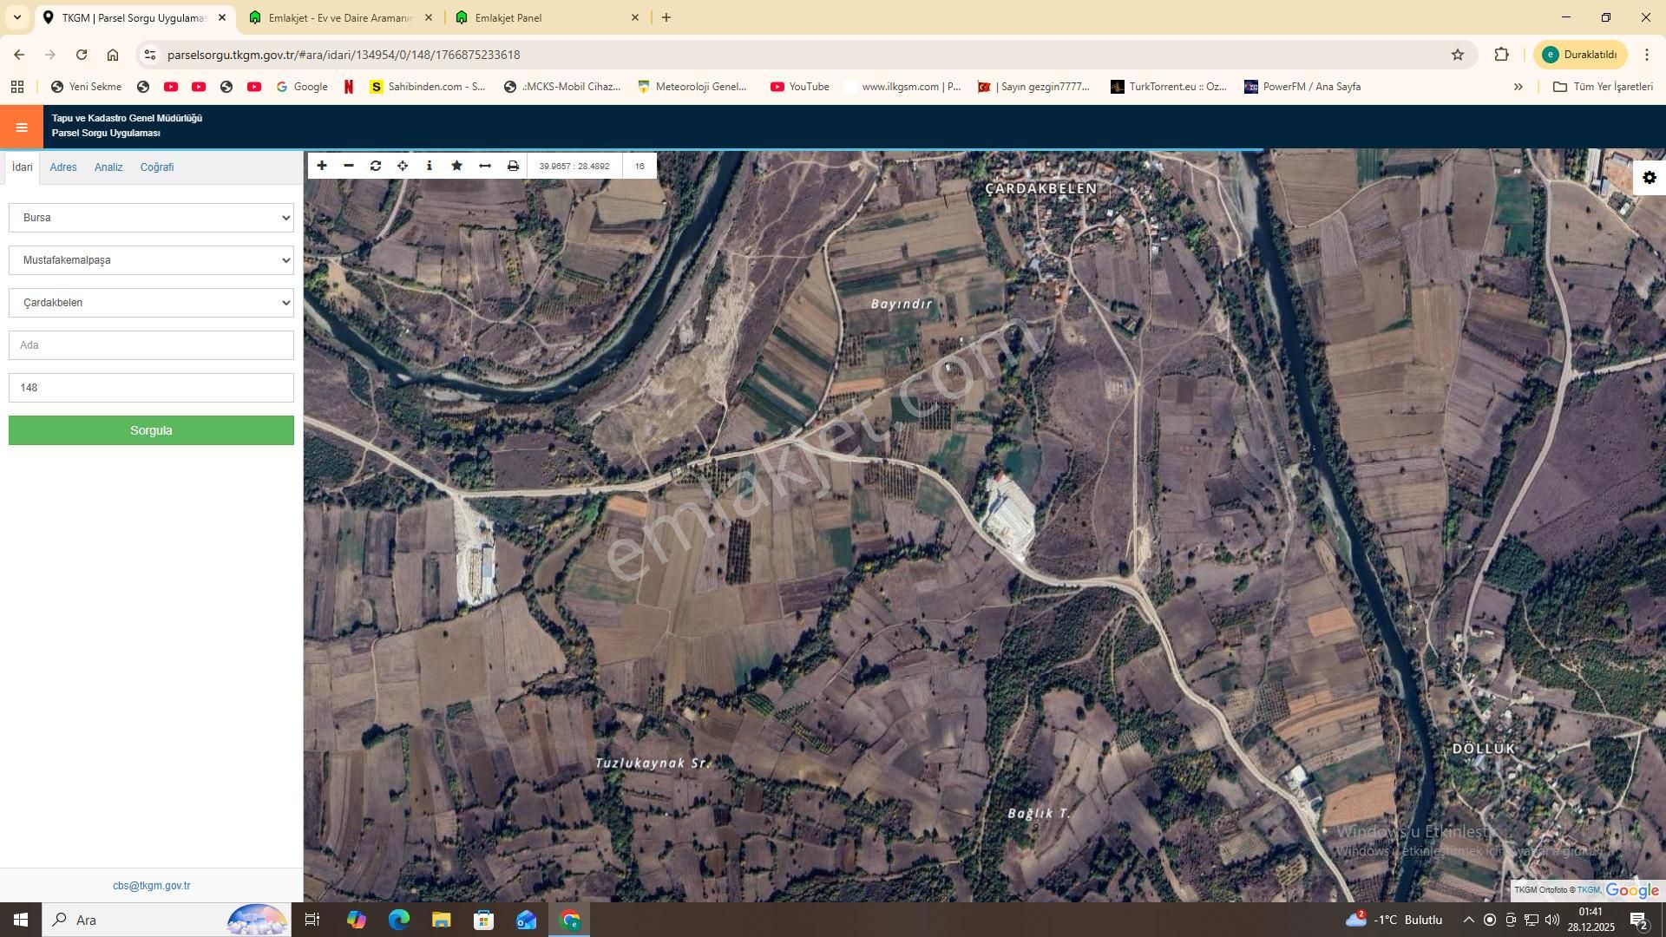Select the distance measure arrow tool

click(x=485, y=166)
